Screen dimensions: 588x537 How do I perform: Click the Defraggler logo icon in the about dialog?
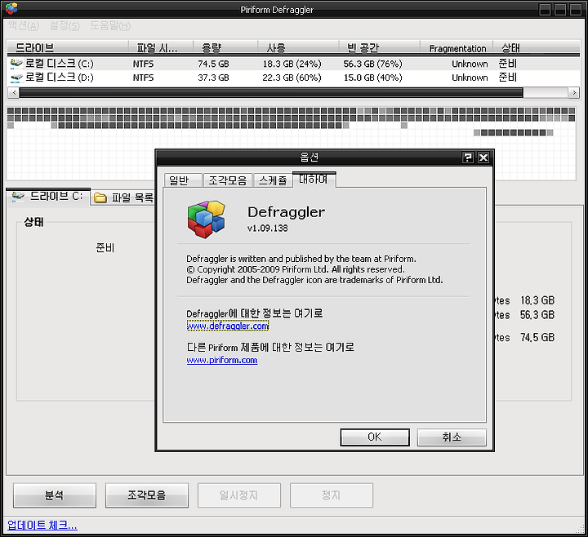tap(207, 220)
